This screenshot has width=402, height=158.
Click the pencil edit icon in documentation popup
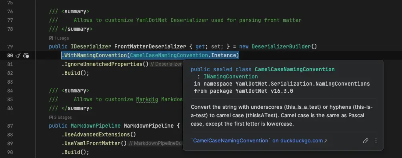click(366, 141)
